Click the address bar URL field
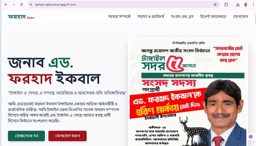 click(x=121, y=4)
